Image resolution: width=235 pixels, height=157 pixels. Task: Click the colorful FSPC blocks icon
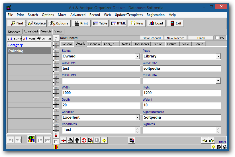pyautogui.click(x=31, y=139)
